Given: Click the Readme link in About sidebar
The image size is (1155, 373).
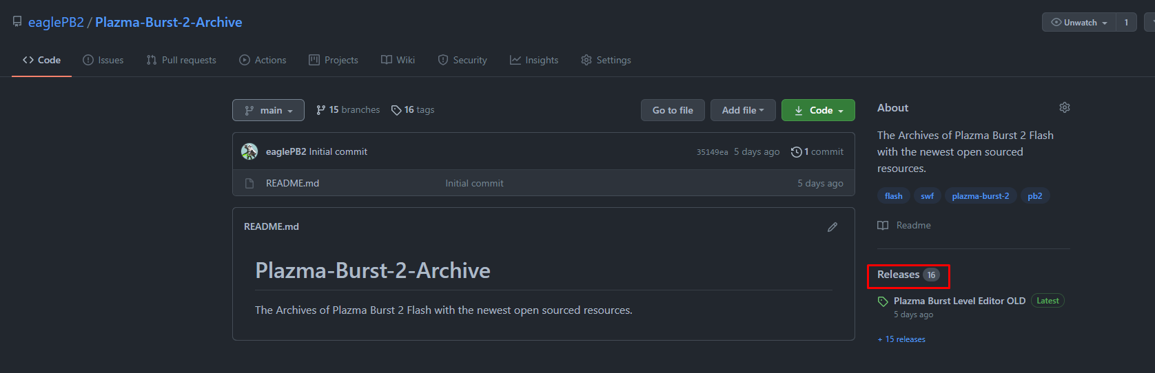Looking at the screenshot, I should pos(904,225).
